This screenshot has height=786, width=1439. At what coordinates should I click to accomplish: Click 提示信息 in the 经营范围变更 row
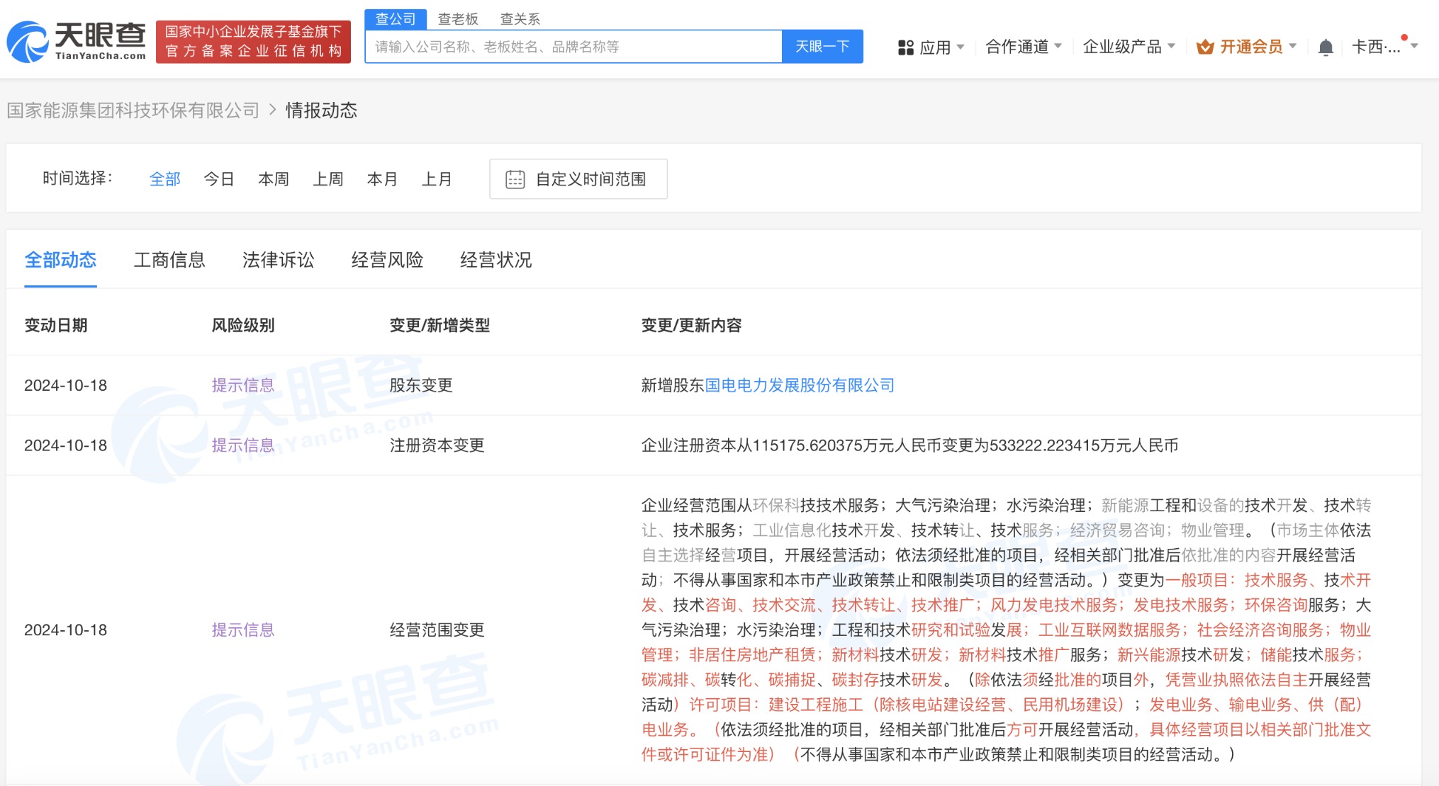coord(243,630)
